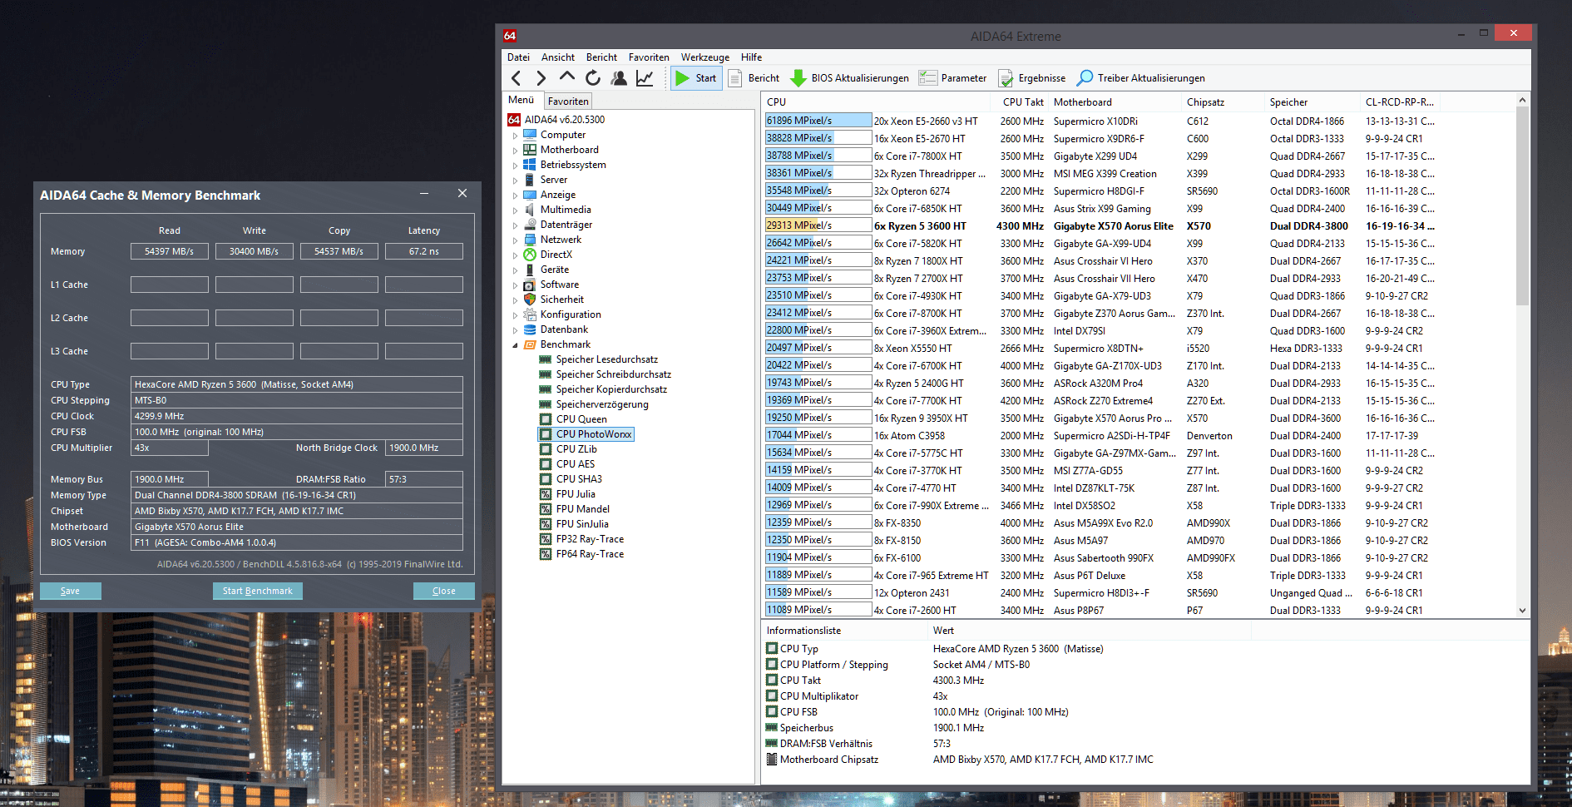Click the results list vertical scrollbar thumb
The image size is (1572, 807).
pos(1523,206)
